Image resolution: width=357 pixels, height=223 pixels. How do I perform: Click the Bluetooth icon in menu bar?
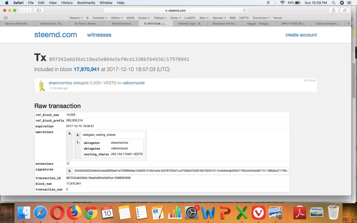click(275, 3)
